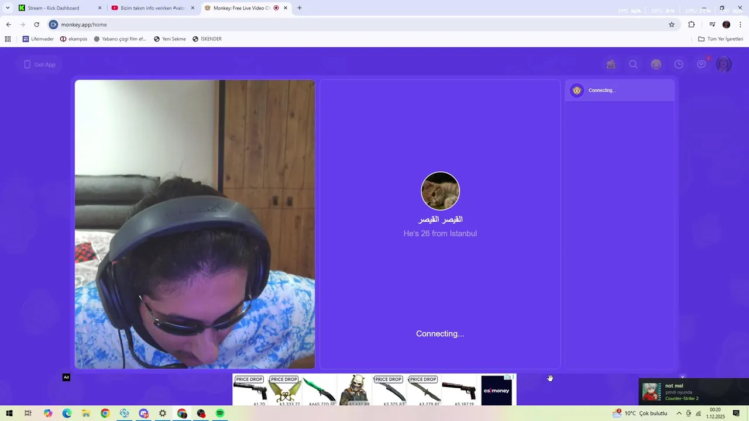The height and width of the screenshot is (421, 749).
Task: Open File Explorer from taskbar
Action: 86,413
